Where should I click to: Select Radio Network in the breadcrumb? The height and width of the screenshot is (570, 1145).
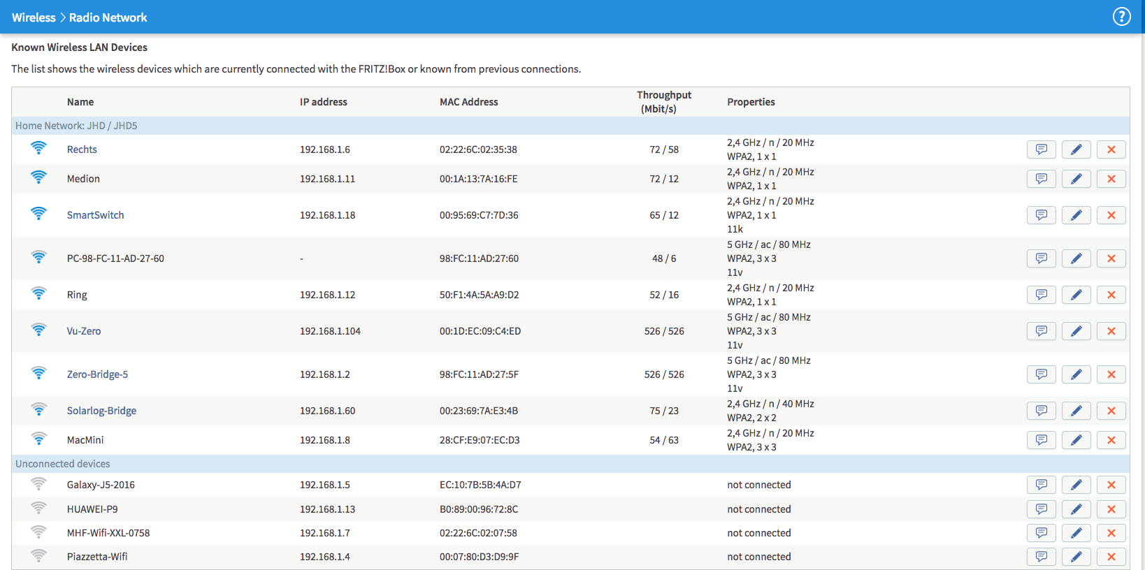108,17
